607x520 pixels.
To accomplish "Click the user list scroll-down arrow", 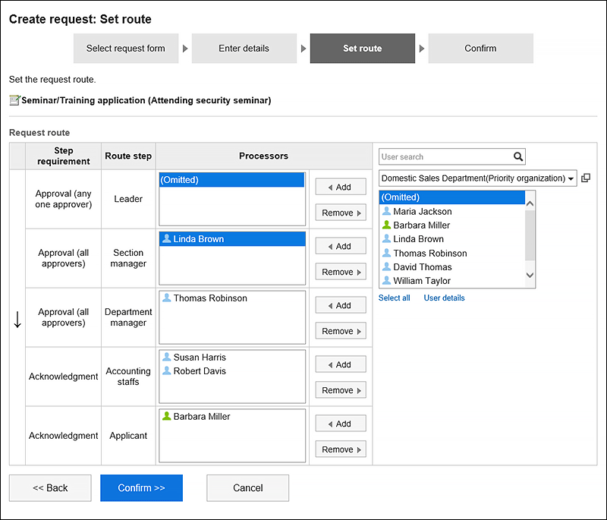I will [x=530, y=275].
